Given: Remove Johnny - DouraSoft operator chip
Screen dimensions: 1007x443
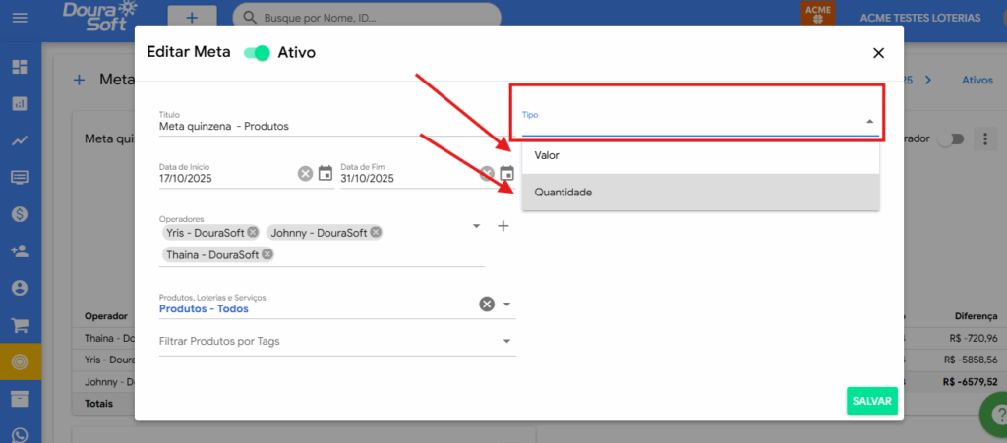Looking at the screenshot, I should tap(375, 233).
